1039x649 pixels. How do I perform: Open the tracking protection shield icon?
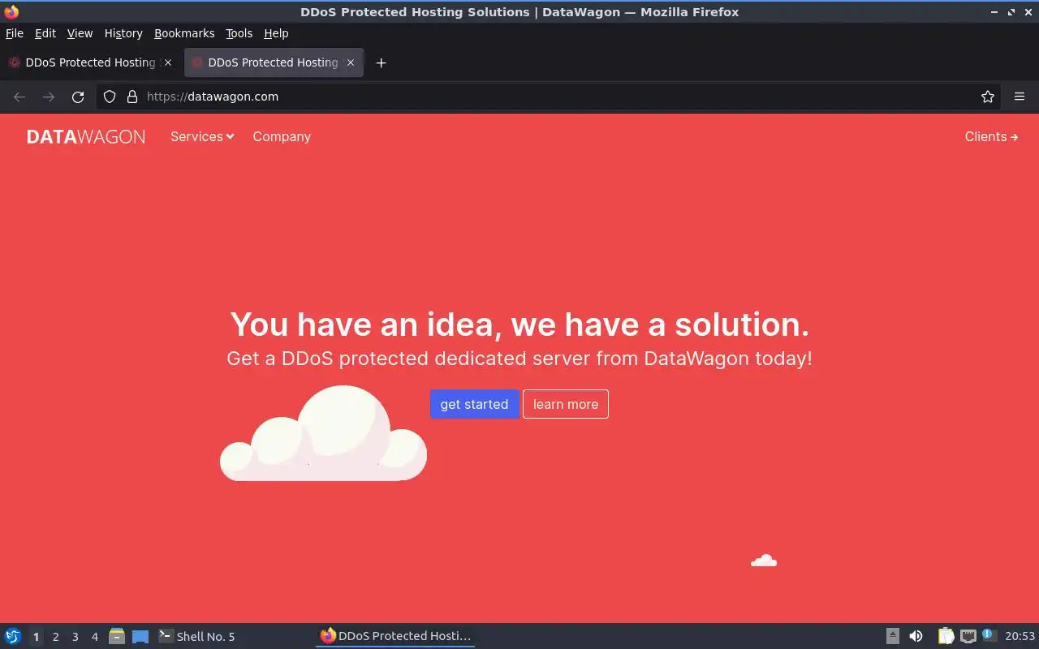click(x=110, y=97)
